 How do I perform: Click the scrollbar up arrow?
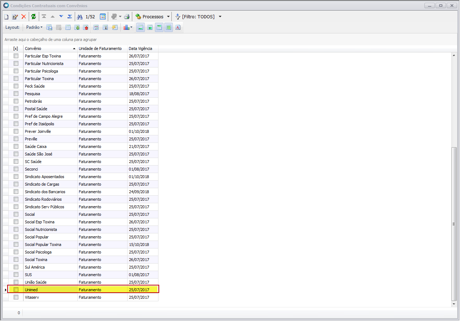click(454, 55)
